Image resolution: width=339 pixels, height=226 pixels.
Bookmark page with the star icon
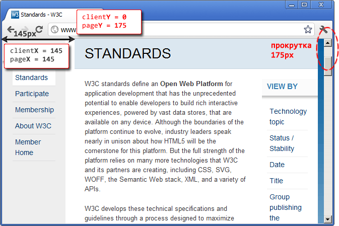point(308,30)
